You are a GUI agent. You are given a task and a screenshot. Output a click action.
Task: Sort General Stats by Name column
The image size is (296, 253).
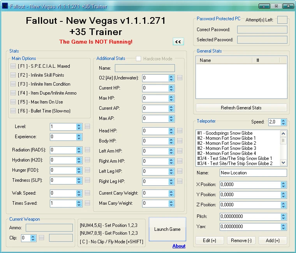(224, 60)
